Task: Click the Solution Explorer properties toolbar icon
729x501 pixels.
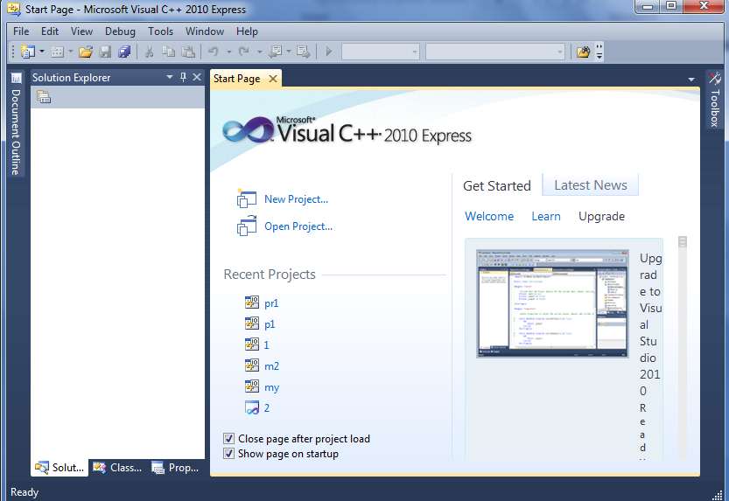Action: 44,96
